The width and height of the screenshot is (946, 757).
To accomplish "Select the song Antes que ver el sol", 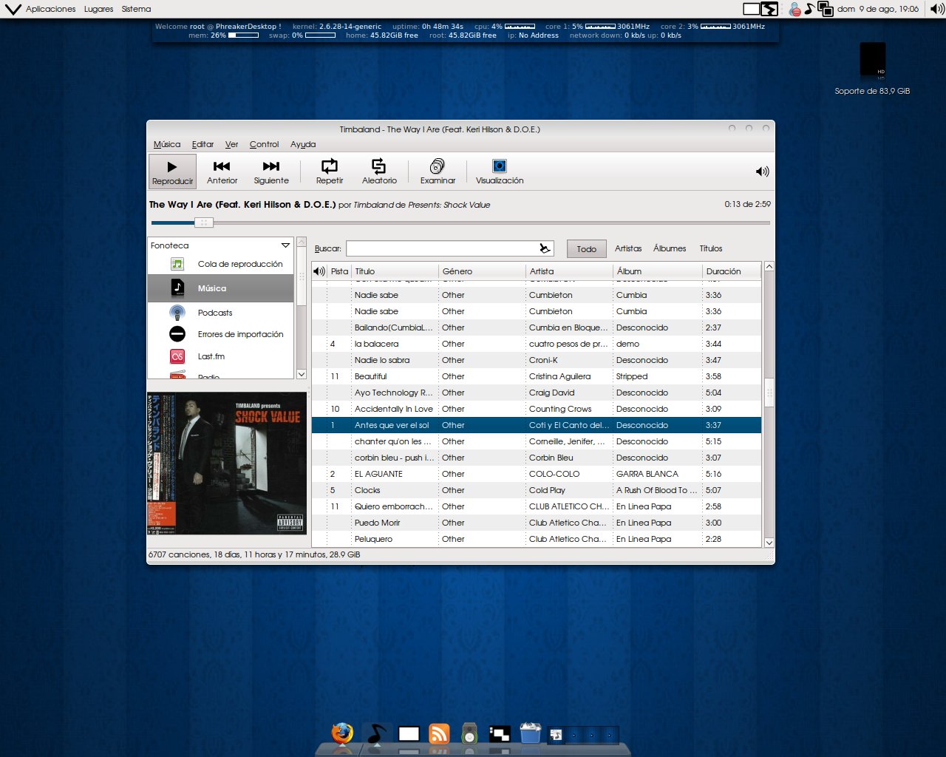I will point(537,425).
